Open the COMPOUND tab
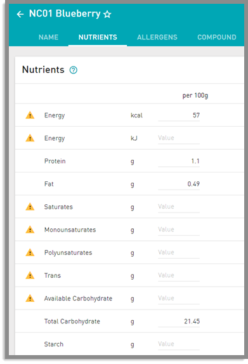Image resolution: width=248 pixels, height=364 pixels. (217, 37)
